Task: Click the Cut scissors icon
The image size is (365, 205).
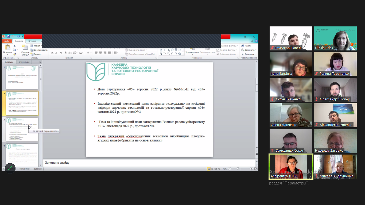Action: 14,46
